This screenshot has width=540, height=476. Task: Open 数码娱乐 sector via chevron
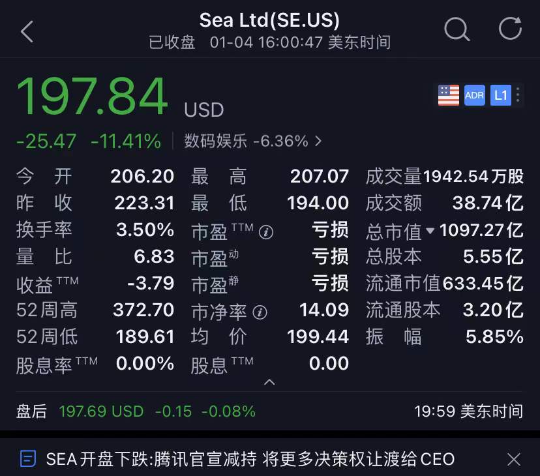(318, 141)
